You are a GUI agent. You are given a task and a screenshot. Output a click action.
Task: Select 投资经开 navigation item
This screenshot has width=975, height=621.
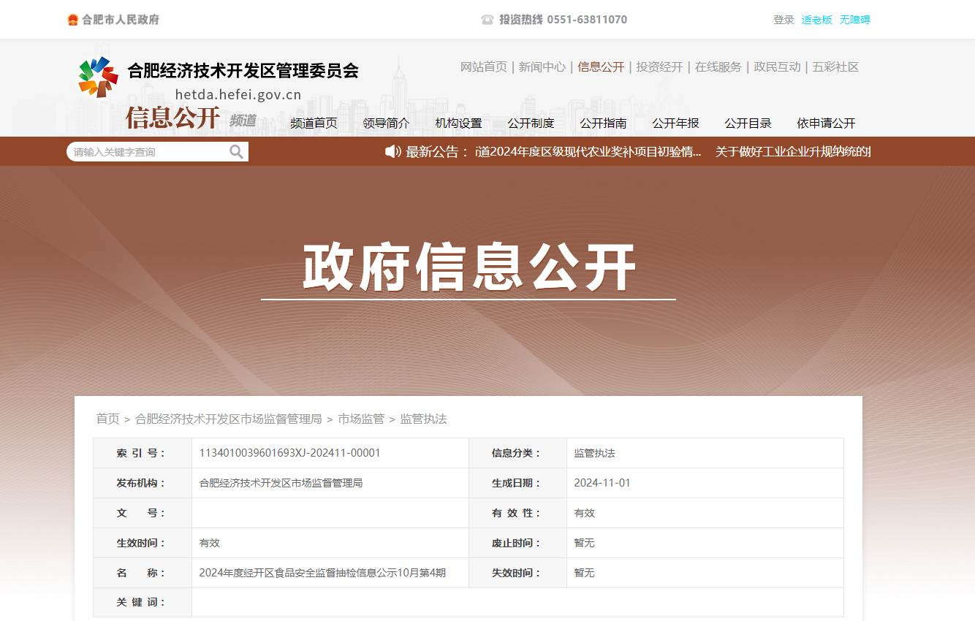tap(659, 66)
